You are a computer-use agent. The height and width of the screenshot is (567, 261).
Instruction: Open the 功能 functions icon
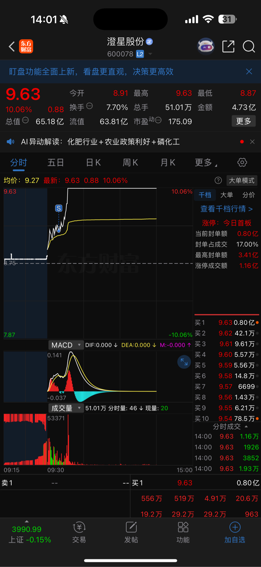pyautogui.click(x=183, y=532)
